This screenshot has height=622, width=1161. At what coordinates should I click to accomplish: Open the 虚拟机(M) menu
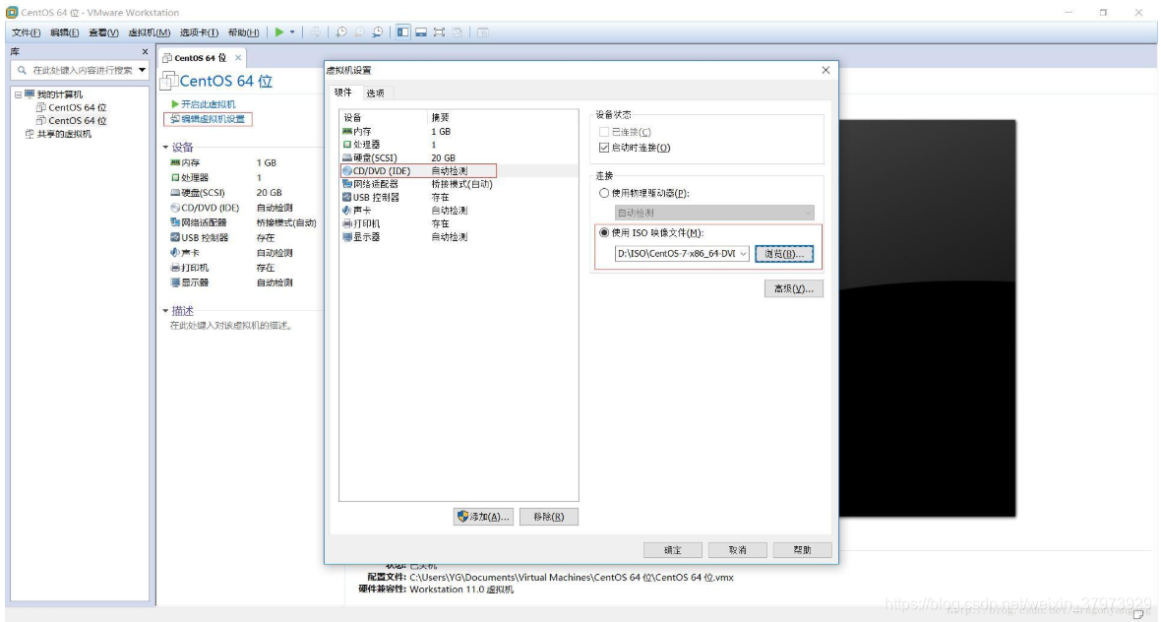coord(149,32)
